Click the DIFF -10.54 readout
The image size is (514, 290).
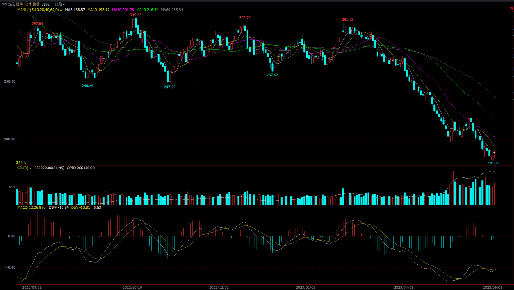tap(58, 207)
